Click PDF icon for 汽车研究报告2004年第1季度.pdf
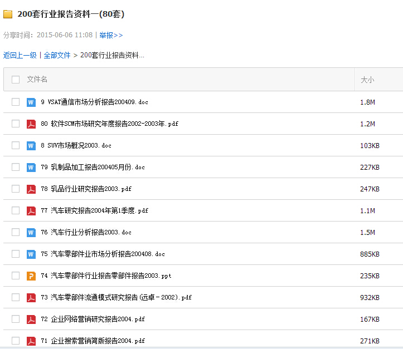 (x=31, y=210)
